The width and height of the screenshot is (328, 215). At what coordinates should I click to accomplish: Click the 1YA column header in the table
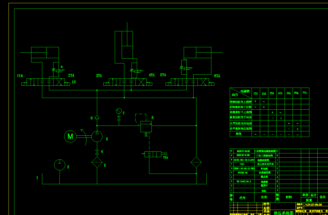256,93
